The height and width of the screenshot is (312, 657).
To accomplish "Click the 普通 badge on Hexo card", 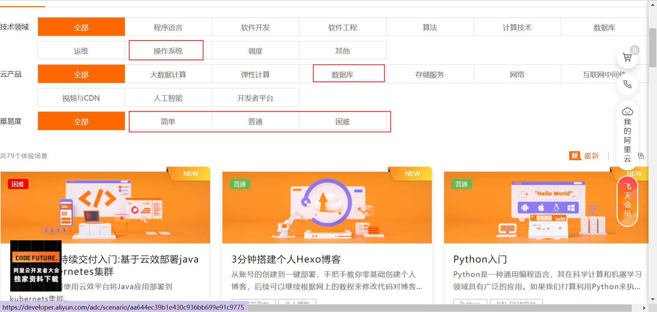I will click(240, 184).
